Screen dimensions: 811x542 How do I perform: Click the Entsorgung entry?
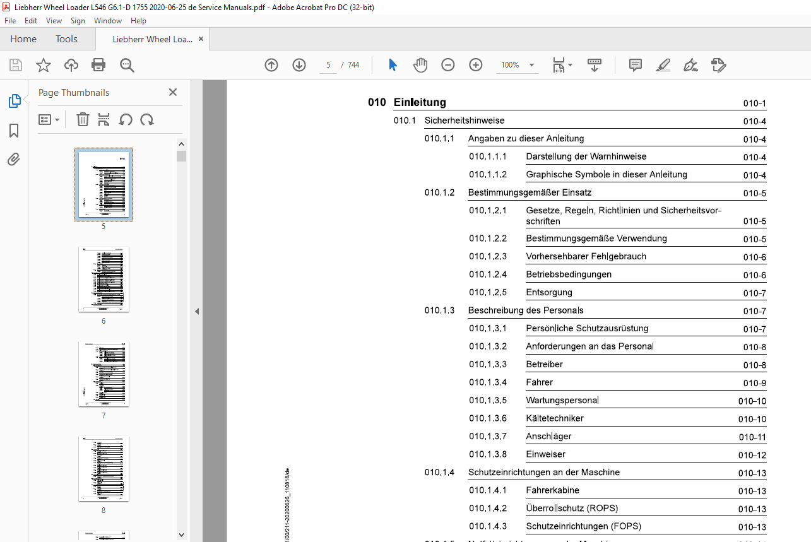(549, 292)
